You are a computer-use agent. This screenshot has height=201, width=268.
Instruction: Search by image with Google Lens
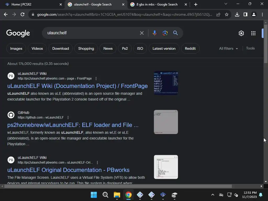(x=165, y=33)
